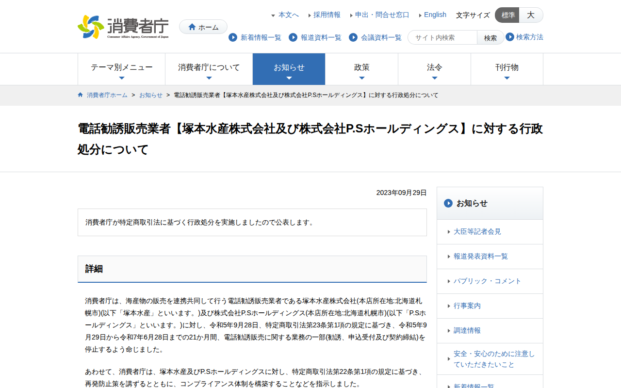Expand the 刊行物 navigation menu
This screenshot has height=388, width=621.
[507, 69]
